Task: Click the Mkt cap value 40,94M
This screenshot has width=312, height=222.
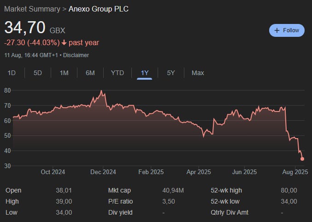Action: pyautogui.click(x=173, y=190)
